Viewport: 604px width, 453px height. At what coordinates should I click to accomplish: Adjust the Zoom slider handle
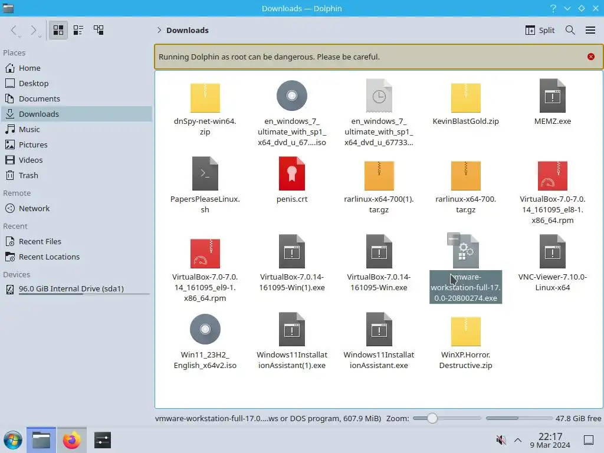click(432, 418)
